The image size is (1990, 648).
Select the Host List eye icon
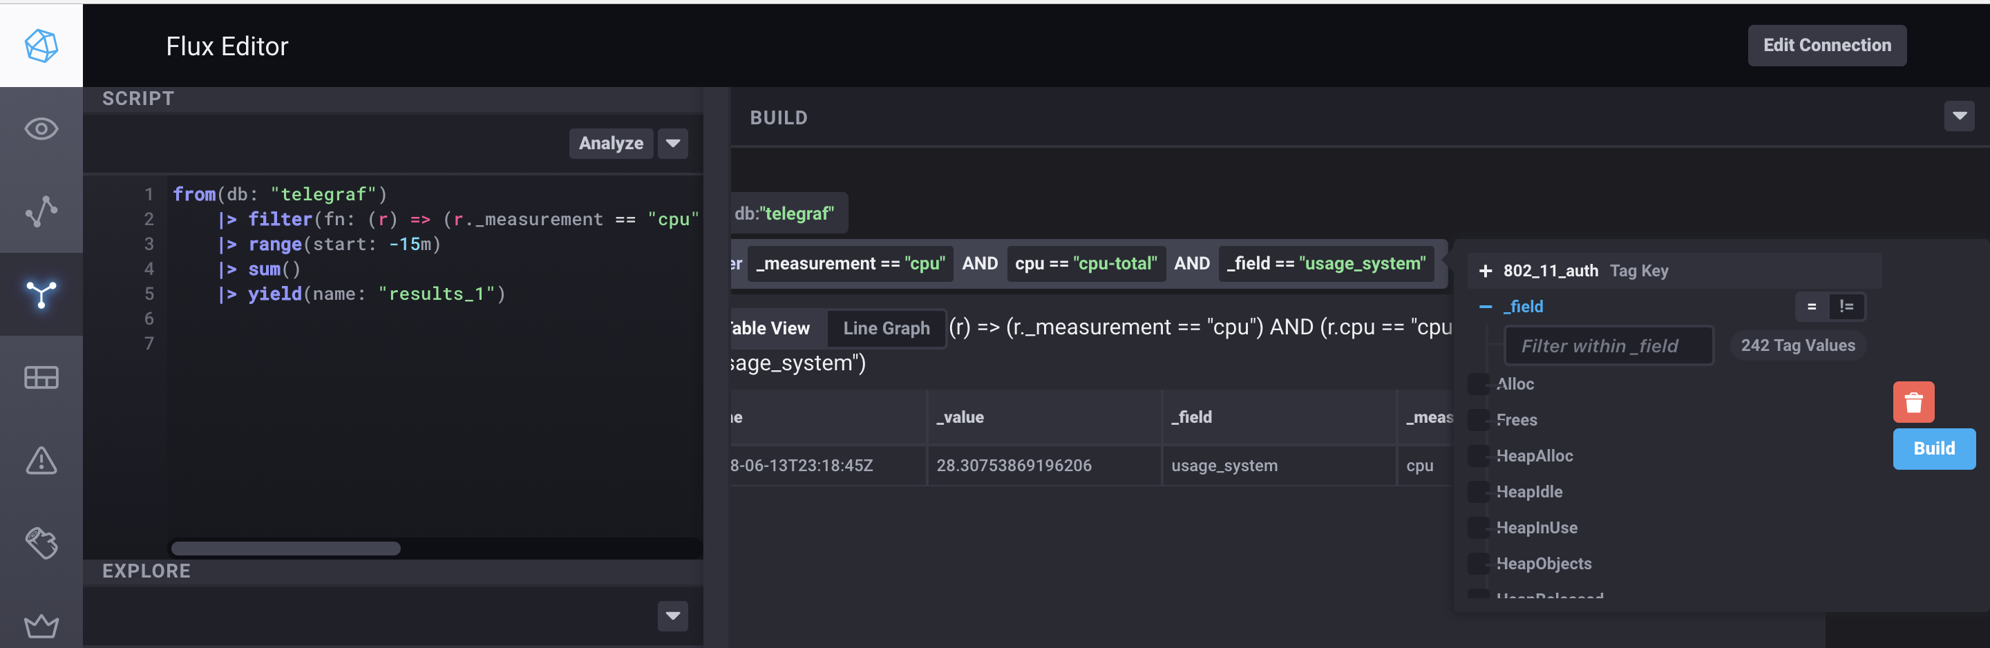[x=41, y=129]
